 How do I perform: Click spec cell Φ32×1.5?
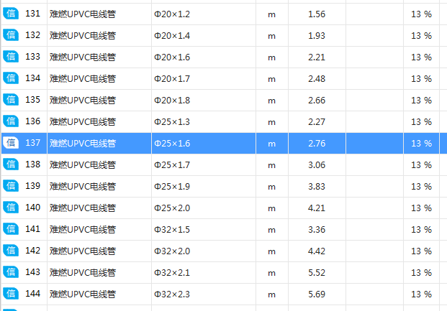[x=204, y=230]
